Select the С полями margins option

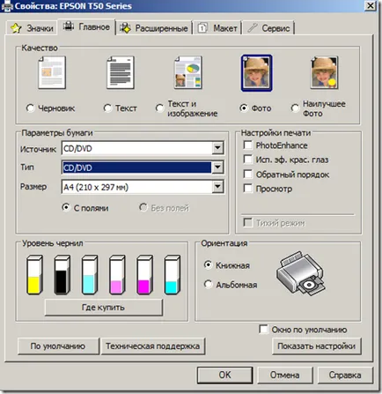(66, 207)
